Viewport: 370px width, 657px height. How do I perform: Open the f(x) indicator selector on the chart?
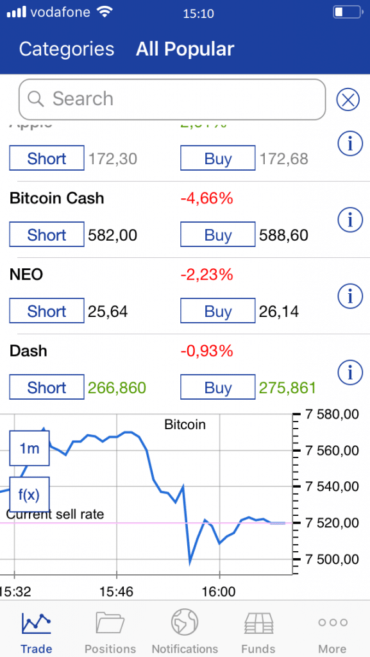(x=28, y=495)
